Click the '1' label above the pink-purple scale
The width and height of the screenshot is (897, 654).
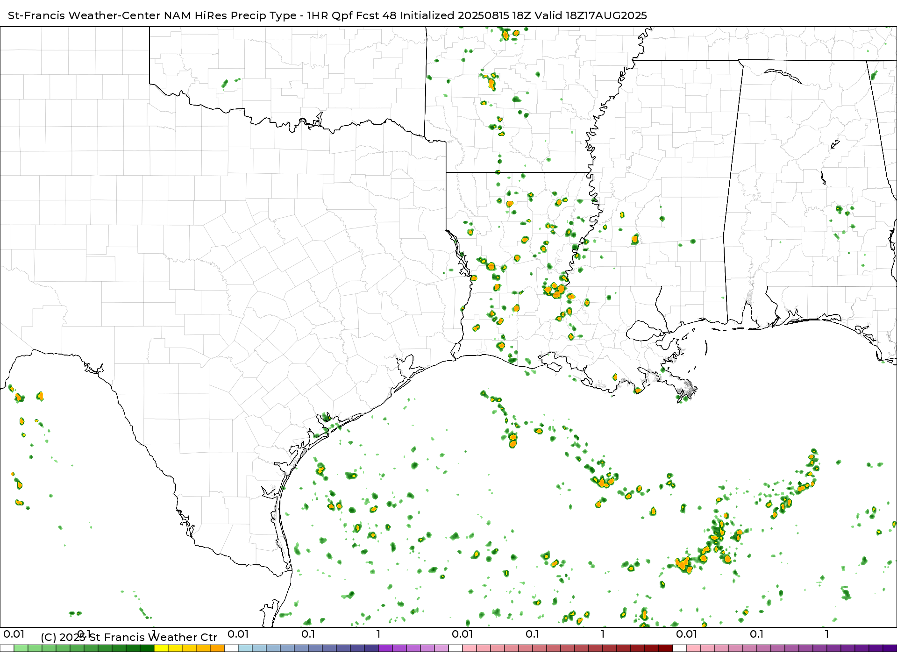[827, 634]
